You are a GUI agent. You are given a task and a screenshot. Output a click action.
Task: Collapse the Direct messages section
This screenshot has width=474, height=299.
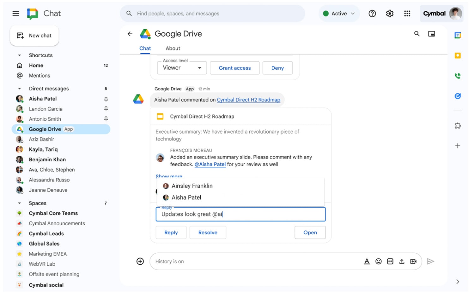[19, 89]
